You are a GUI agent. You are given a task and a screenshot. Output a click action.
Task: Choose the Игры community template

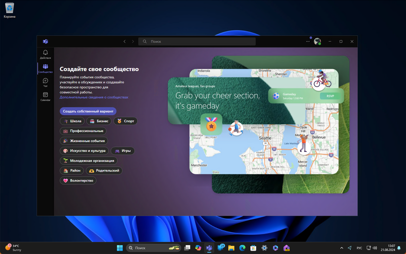pyautogui.click(x=123, y=151)
